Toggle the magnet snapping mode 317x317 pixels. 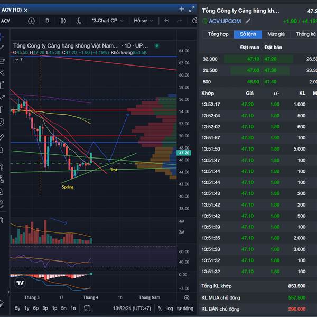click(x=2, y=167)
